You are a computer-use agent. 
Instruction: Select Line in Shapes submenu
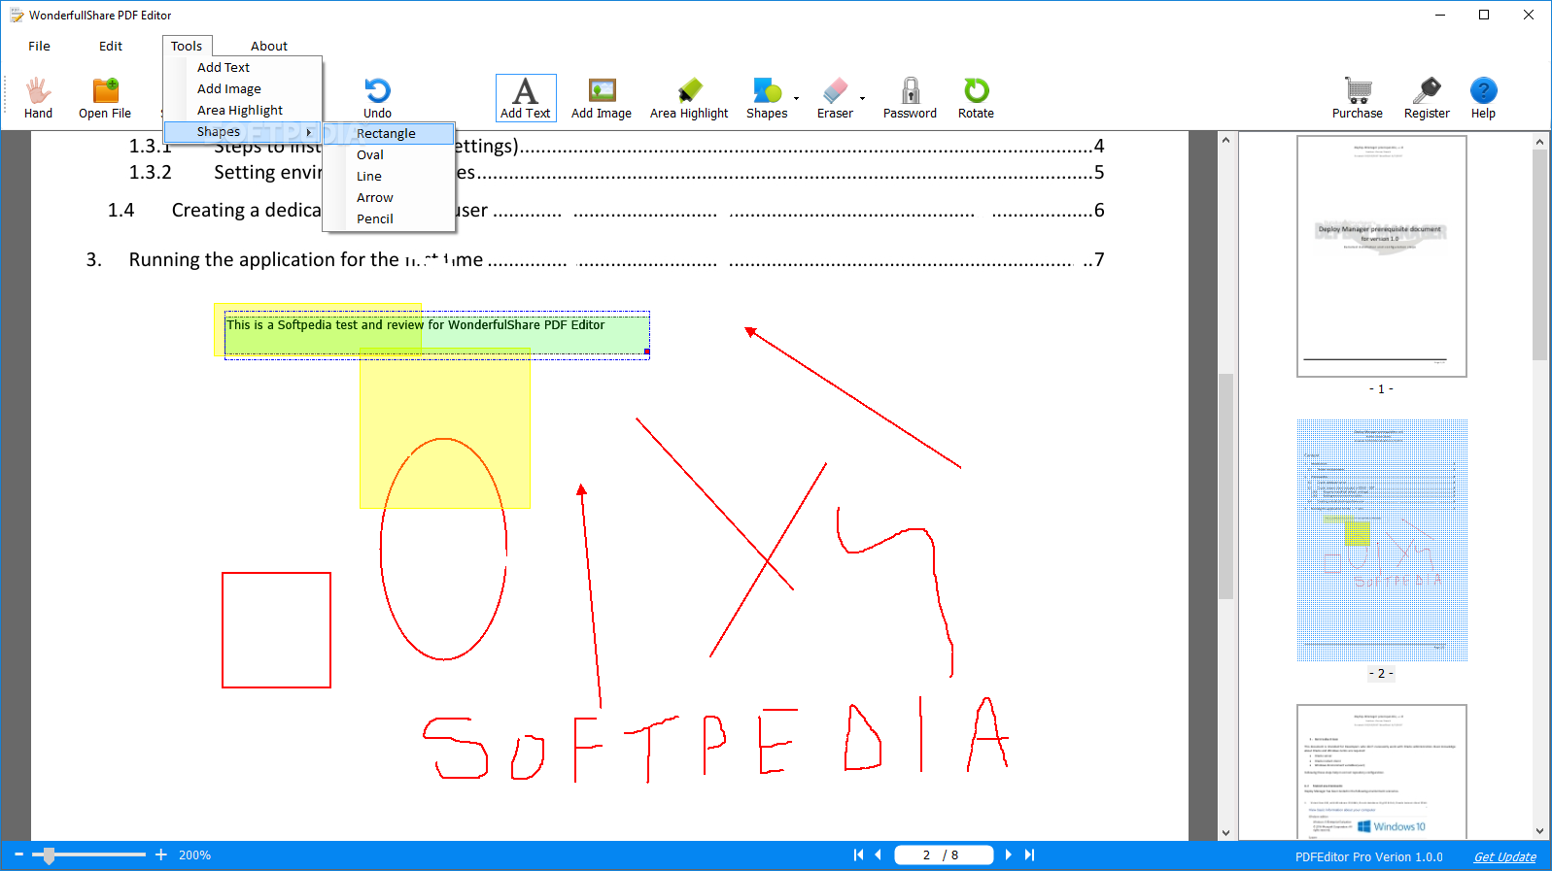click(x=389, y=176)
